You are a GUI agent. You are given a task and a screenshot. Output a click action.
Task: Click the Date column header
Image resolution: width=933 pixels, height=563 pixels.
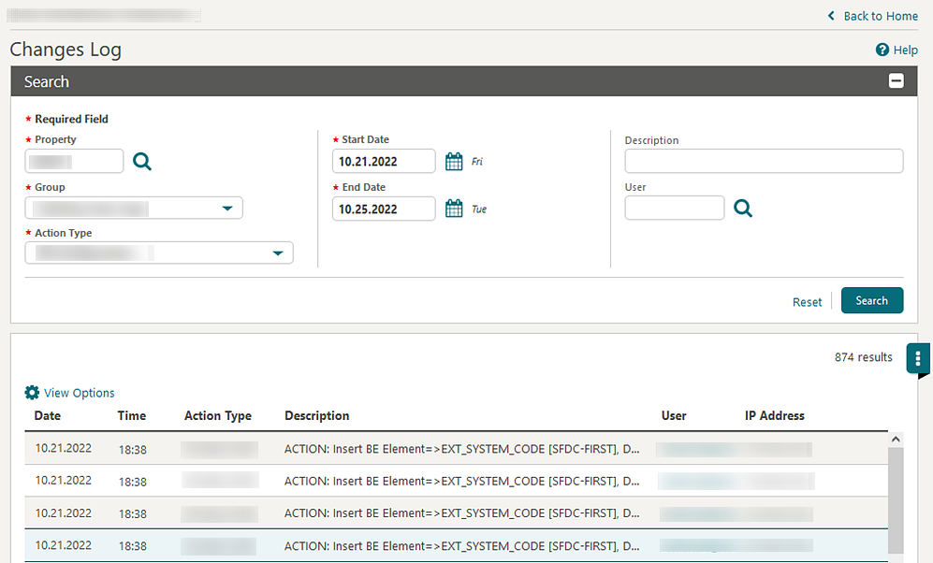(x=47, y=415)
